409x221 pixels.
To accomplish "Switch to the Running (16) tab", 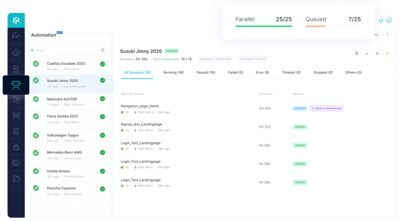I will (173, 73).
